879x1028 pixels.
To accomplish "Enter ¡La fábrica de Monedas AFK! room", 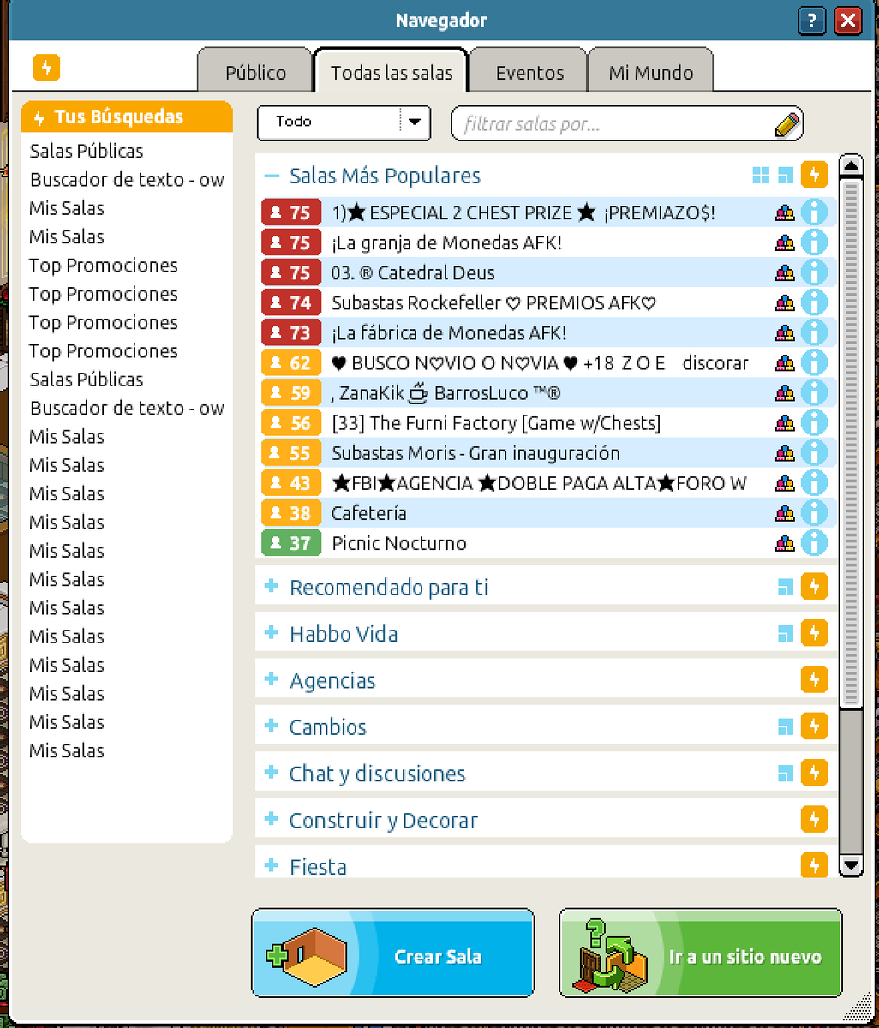I will pos(547,332).
